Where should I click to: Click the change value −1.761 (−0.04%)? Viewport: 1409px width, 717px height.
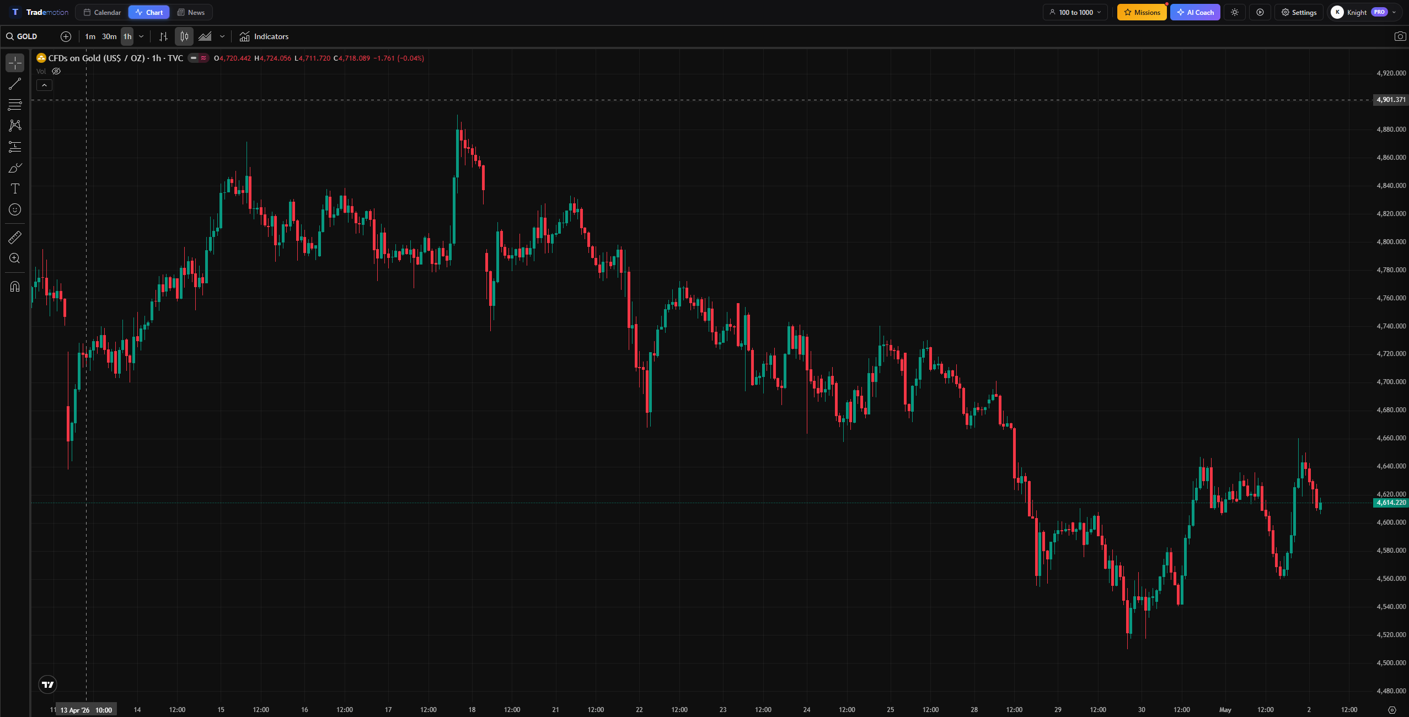point(399,58)
